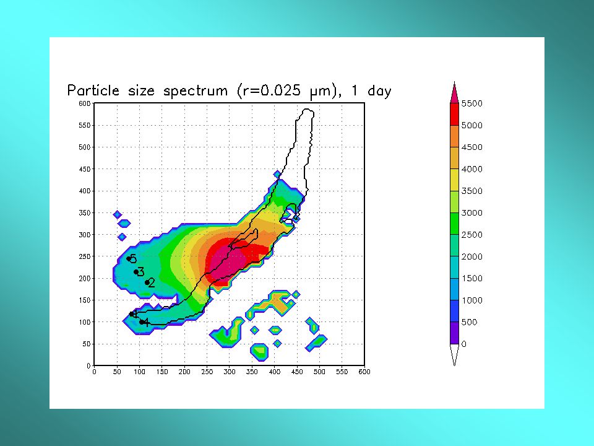
Task: Select the orange 4500-5000 colorbar band
Action: (x=454, y=136)
